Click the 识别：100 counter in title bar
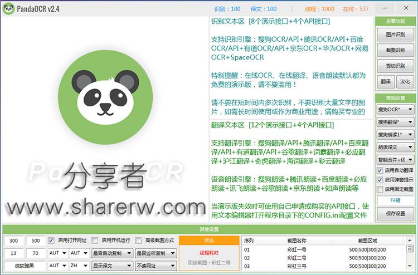The width and height of the screenshot is (418, 275). click(x=227, y=9)
